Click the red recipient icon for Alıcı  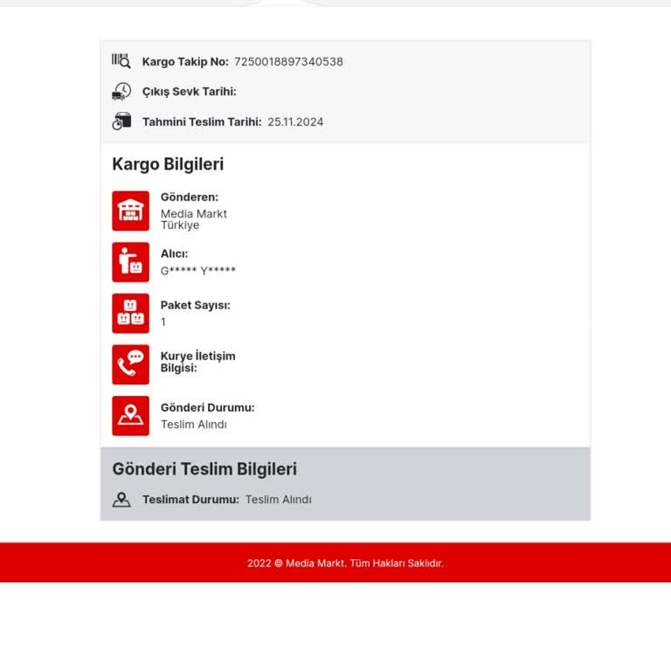(x=130, y=262)
